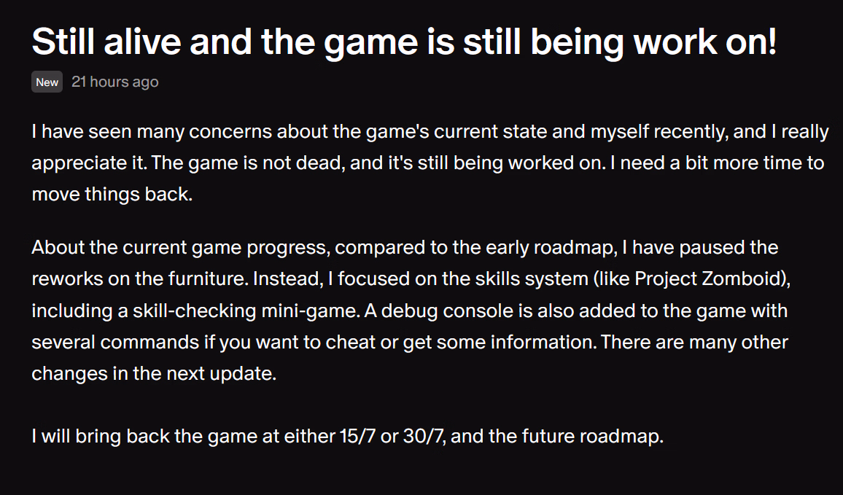Click the "21 hours ago" timestamp
Viewport: 843px width, 495px height.
coord(115,82)
